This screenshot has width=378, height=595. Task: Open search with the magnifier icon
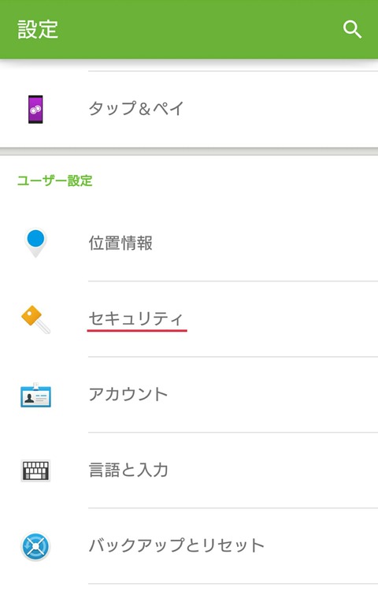point(352,30)
